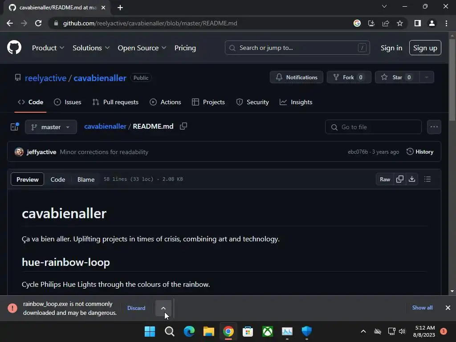Click the page vertical scrollbar thumb
Screen dimensions: 456x342
pyautogui.click(x=452, y=80)
